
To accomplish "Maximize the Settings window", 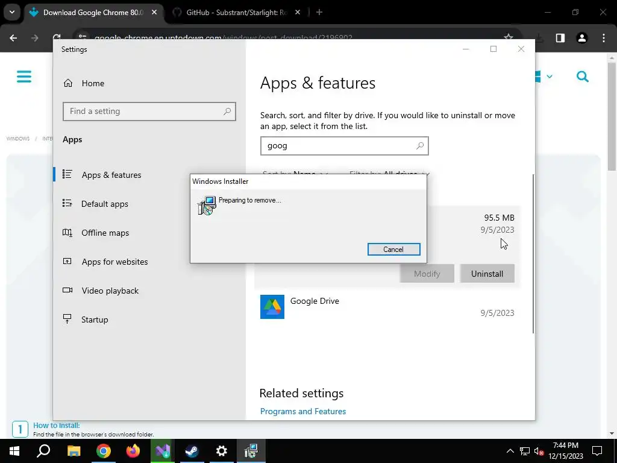I will [x=493, y=49].
